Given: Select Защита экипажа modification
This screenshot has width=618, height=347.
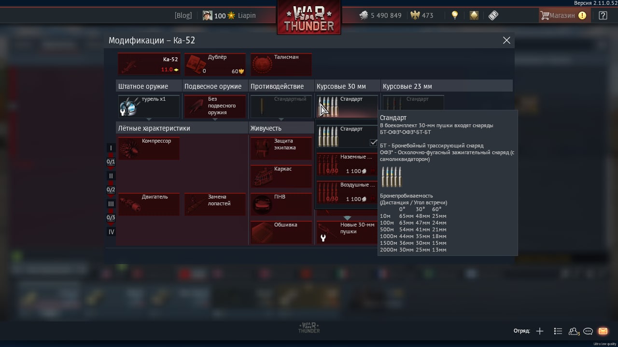Looking at the screenshot, I should pos(281,148).
